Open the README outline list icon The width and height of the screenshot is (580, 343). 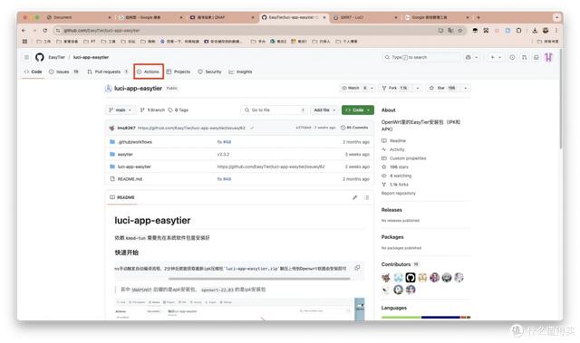pos(367,197)
